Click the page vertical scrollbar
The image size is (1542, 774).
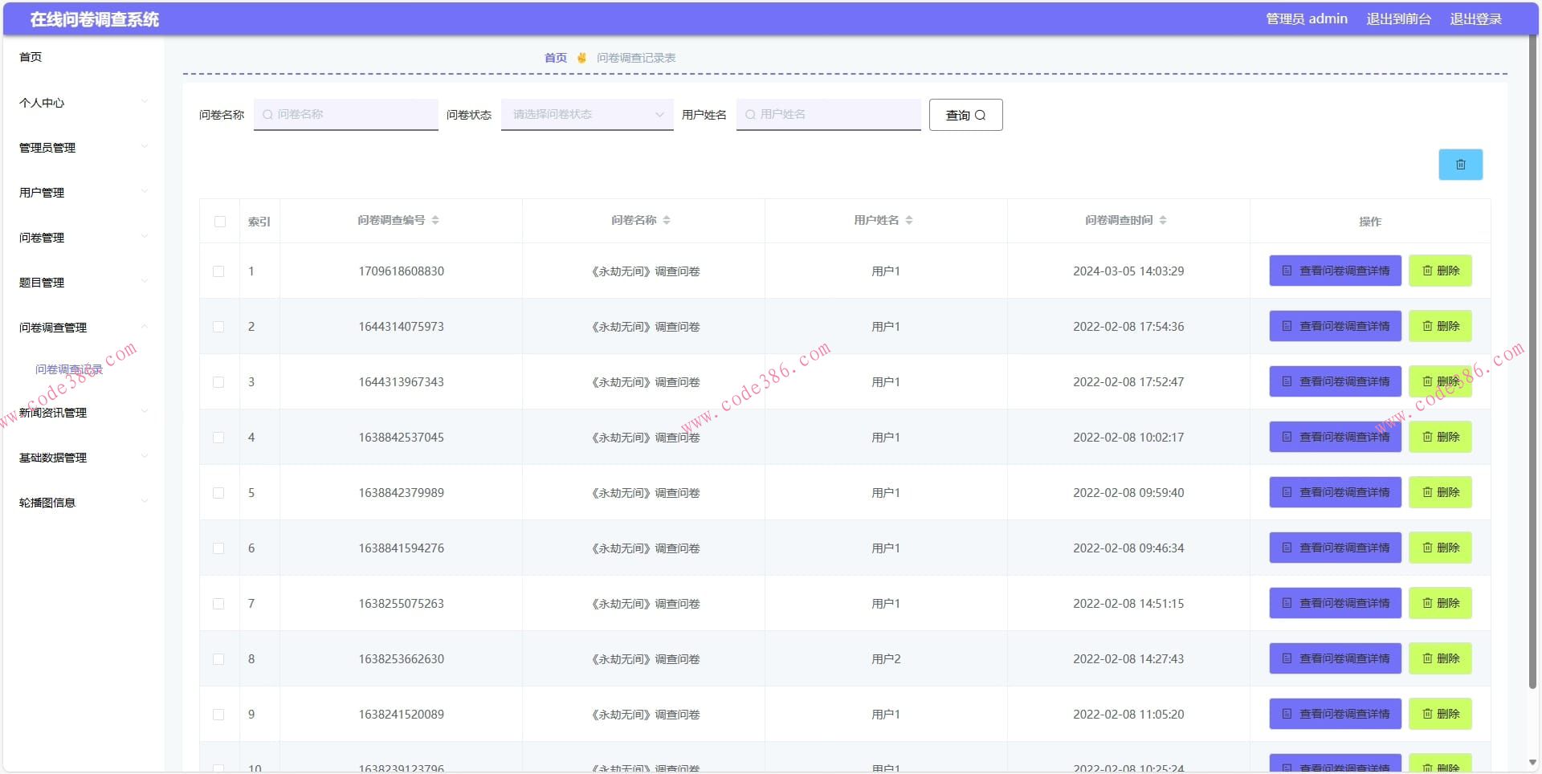point(1532,361)
